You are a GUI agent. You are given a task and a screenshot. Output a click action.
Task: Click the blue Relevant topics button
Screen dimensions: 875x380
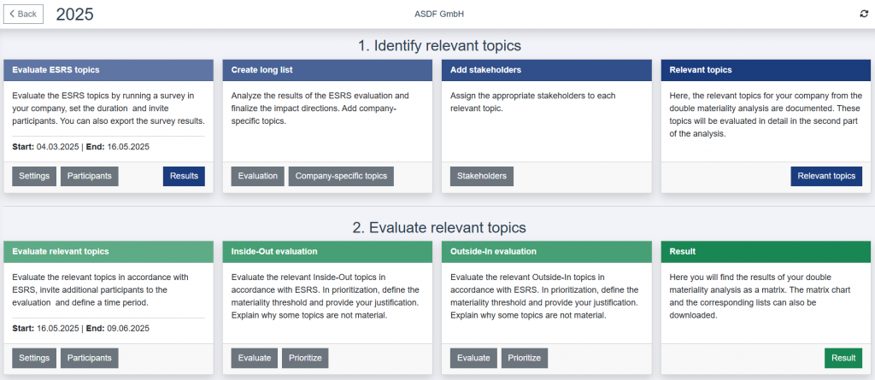click(x=825, y=176)
